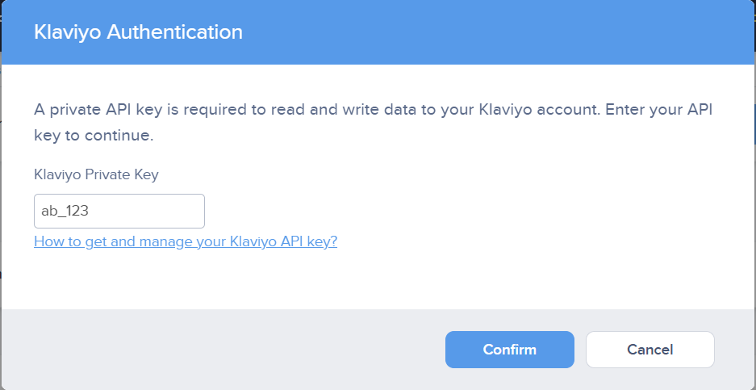Open the Klaviyo API key help link
The image size is (756, 390).
click(x=186, y=241)
